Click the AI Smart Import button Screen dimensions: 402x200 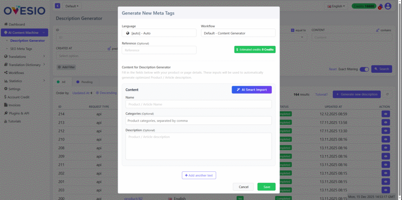[x=251, y=90]
